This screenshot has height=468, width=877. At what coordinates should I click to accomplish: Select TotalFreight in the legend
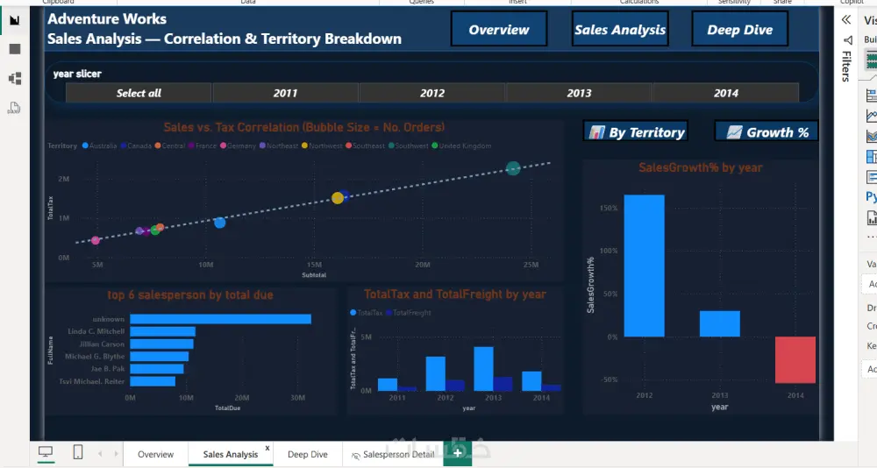coord(409,313)
